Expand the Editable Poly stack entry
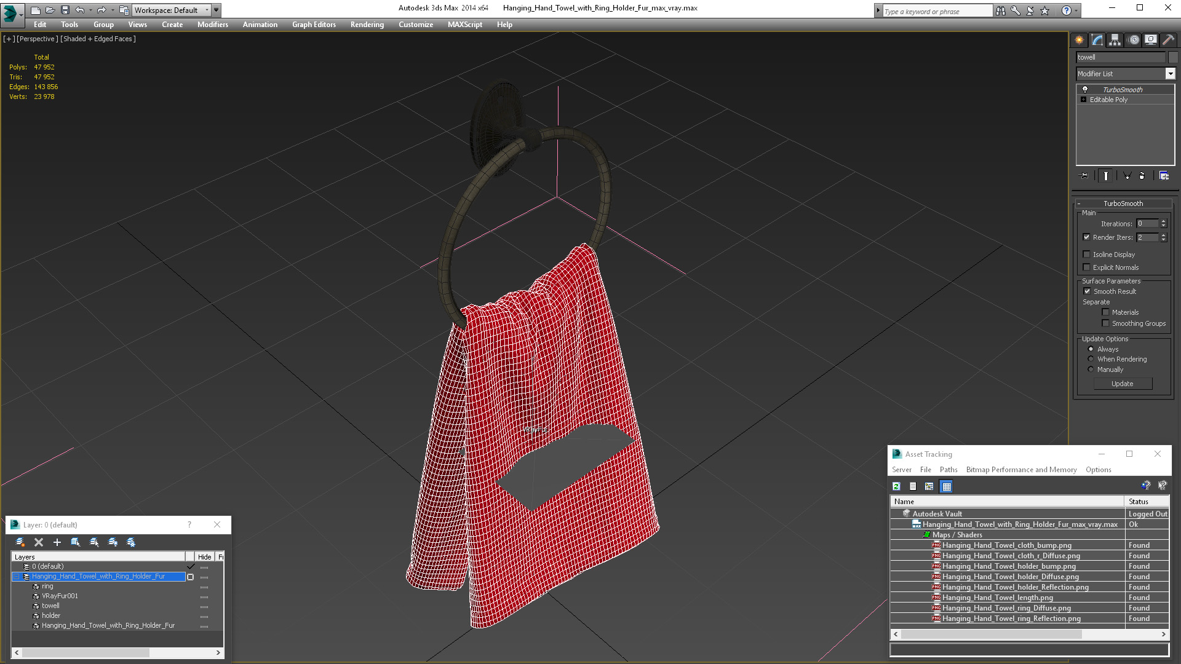 [1083, 100]
